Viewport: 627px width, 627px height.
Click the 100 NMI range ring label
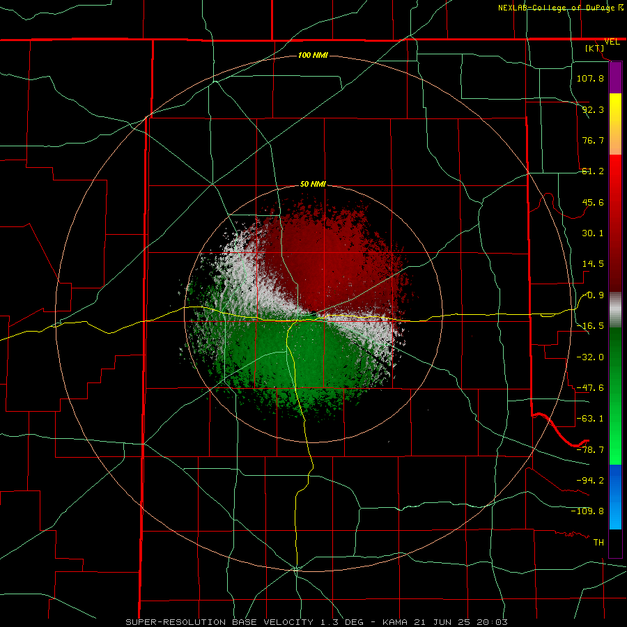[313, 55]
